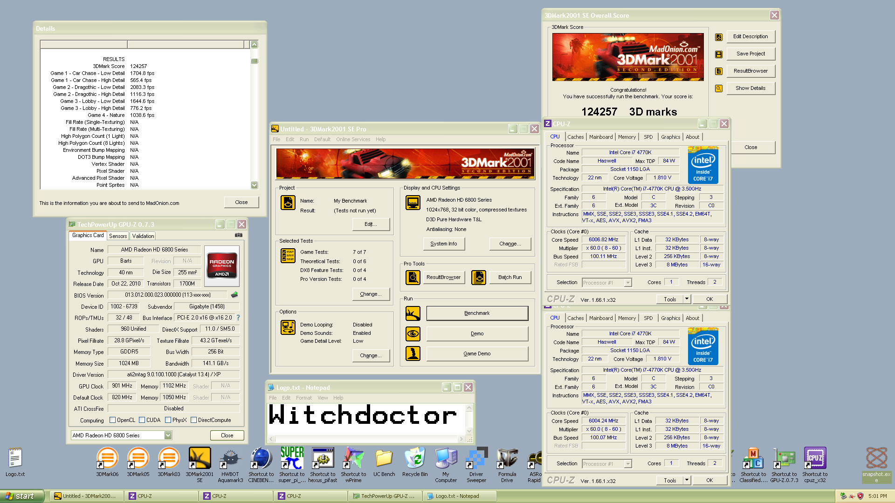Click the Game Demo icon

[x=413, y=353]
